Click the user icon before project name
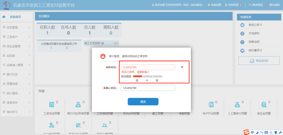The width and height of the screenshot is (283, 135). click(x=153, y=5)
